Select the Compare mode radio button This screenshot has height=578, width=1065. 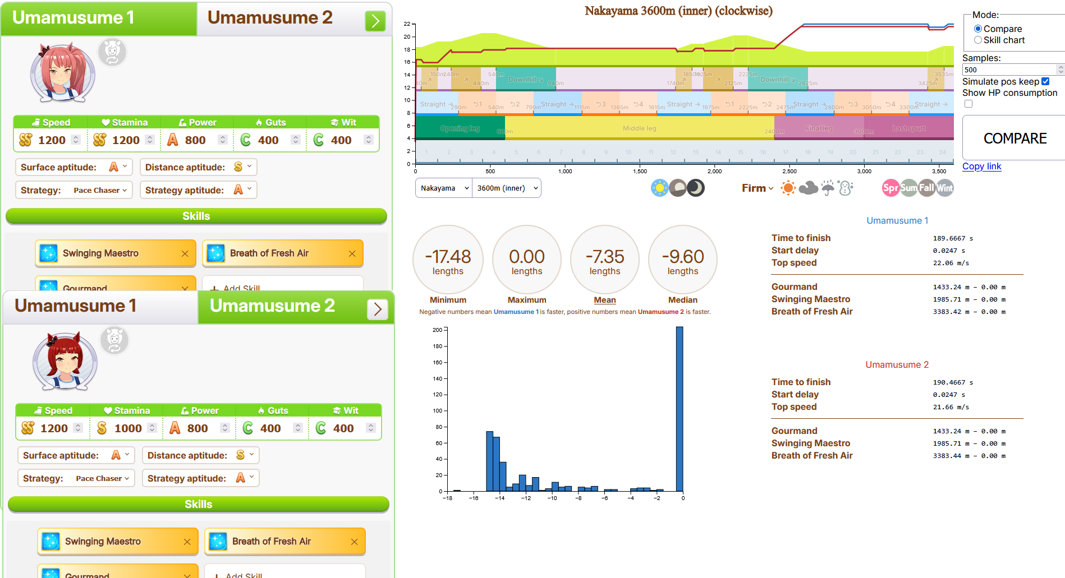pos(978,29)
